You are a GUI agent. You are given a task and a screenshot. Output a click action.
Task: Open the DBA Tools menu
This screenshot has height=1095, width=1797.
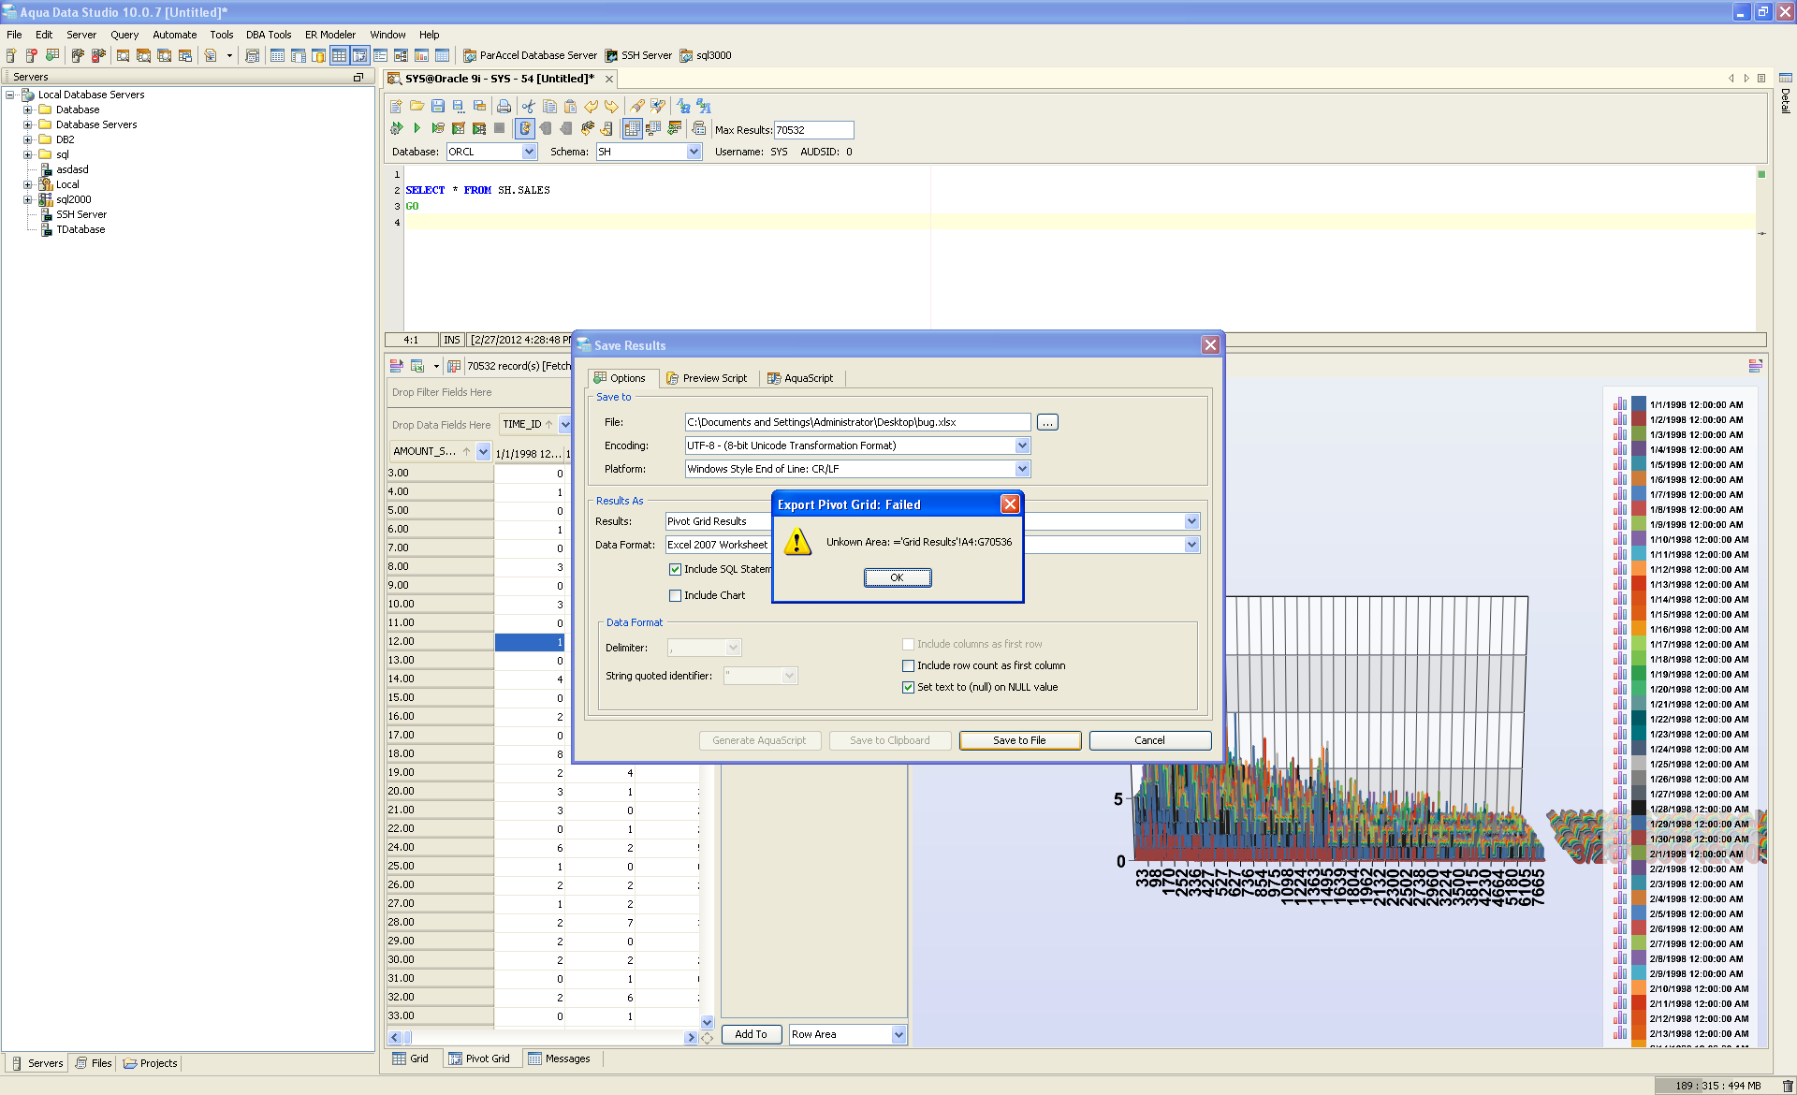[269, 35]
